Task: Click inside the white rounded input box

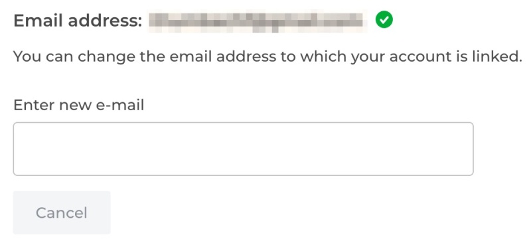Action: (243, 149)
